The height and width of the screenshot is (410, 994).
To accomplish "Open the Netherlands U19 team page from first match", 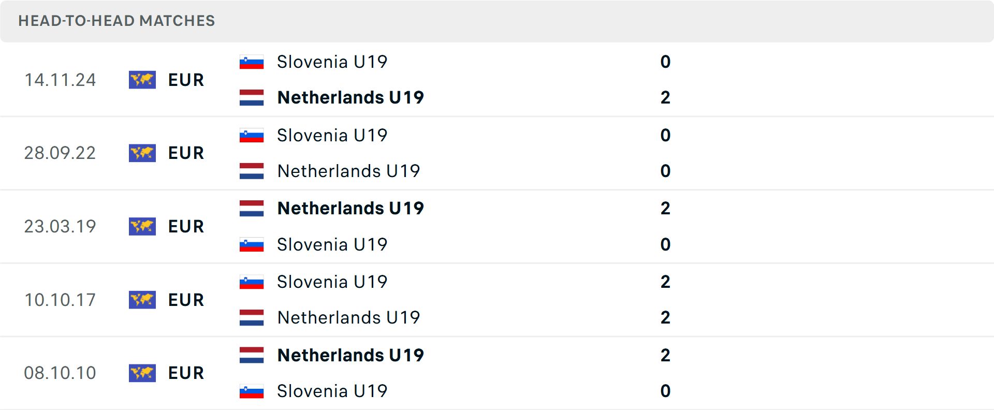I will point(350,97).
